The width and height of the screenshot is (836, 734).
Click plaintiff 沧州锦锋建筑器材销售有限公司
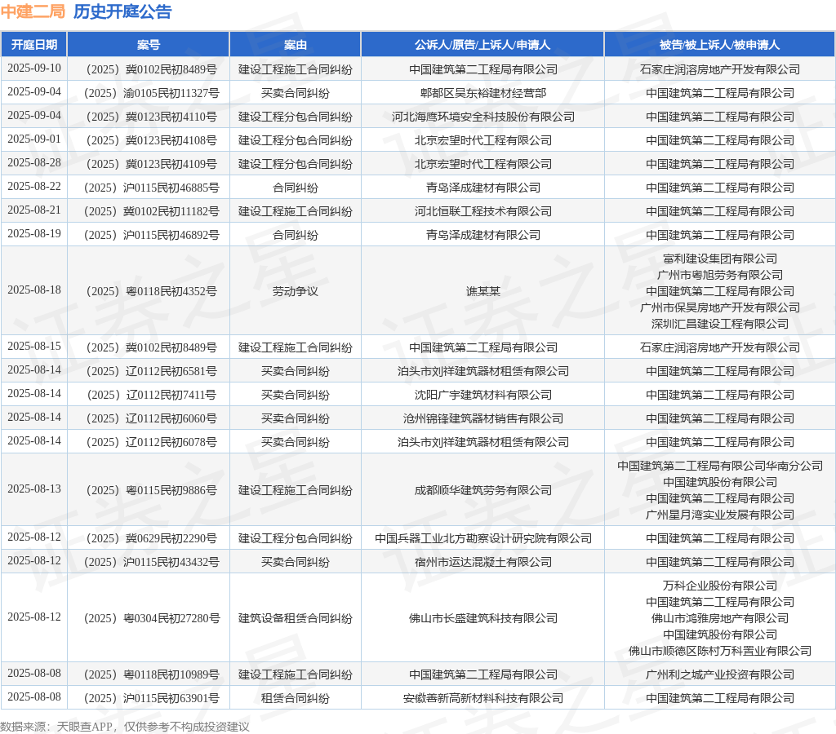483,418
